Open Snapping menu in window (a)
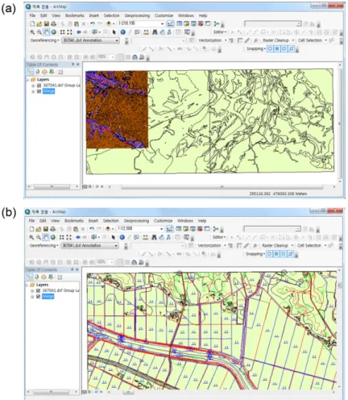348x400 pixels. tap(255, 48)
